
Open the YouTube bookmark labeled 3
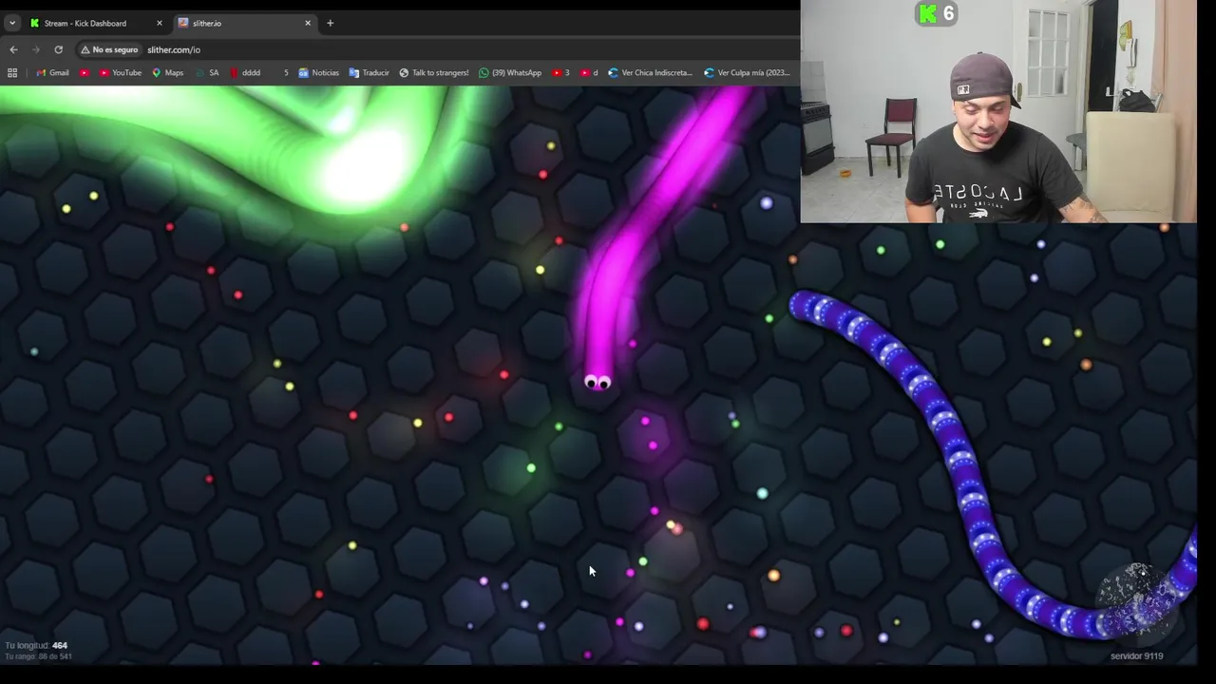(560, 72)
